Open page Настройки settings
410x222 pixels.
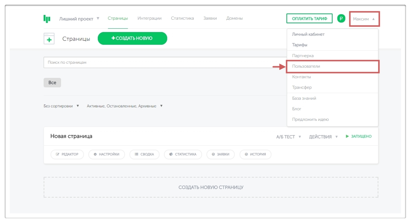[106, 154]
